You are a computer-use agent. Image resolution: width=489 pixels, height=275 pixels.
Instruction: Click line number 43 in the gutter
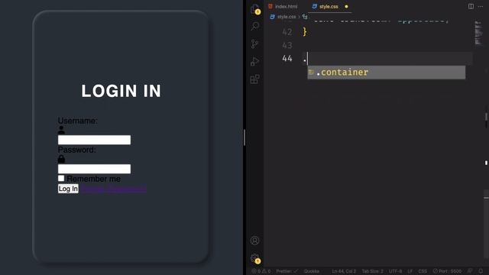tap(287, 45)
